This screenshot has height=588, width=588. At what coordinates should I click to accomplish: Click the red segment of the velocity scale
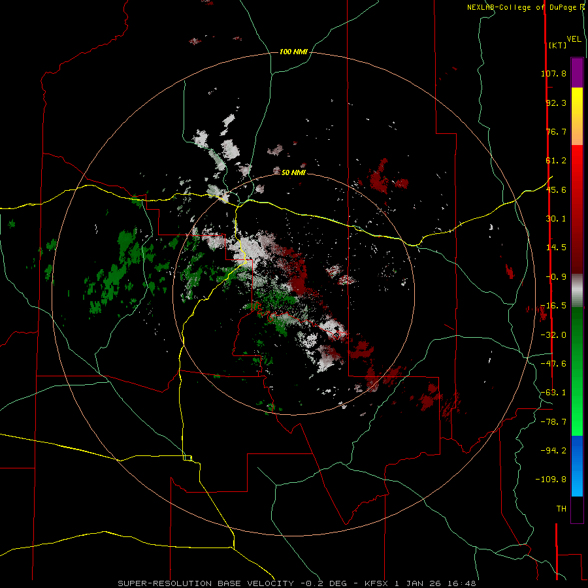577,209
